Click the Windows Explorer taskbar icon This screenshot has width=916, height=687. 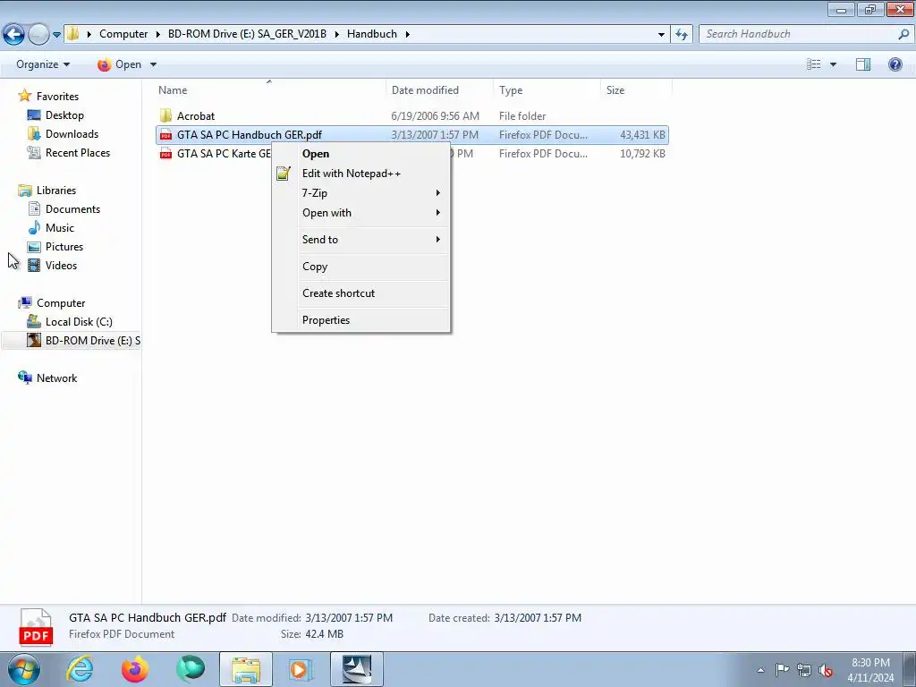click(x=246, y=669)
